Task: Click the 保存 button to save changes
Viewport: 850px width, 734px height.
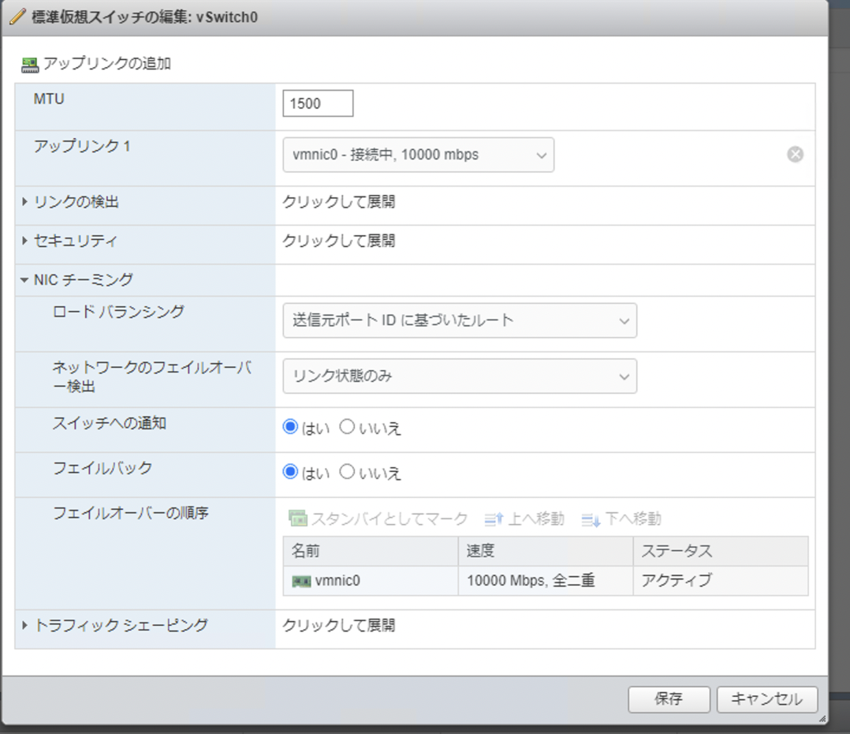Action: click(x=669, y=700)
